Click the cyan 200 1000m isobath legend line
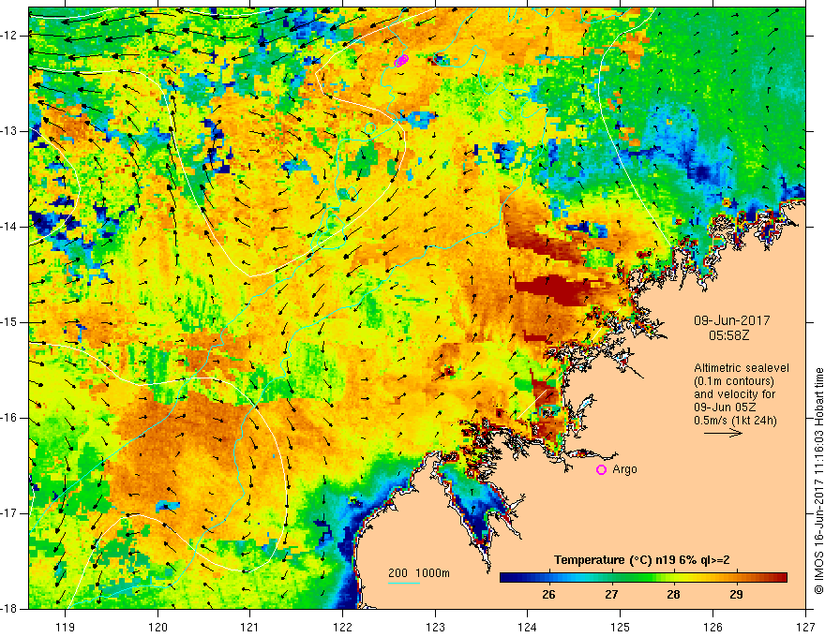 click(x=403, y=583)
